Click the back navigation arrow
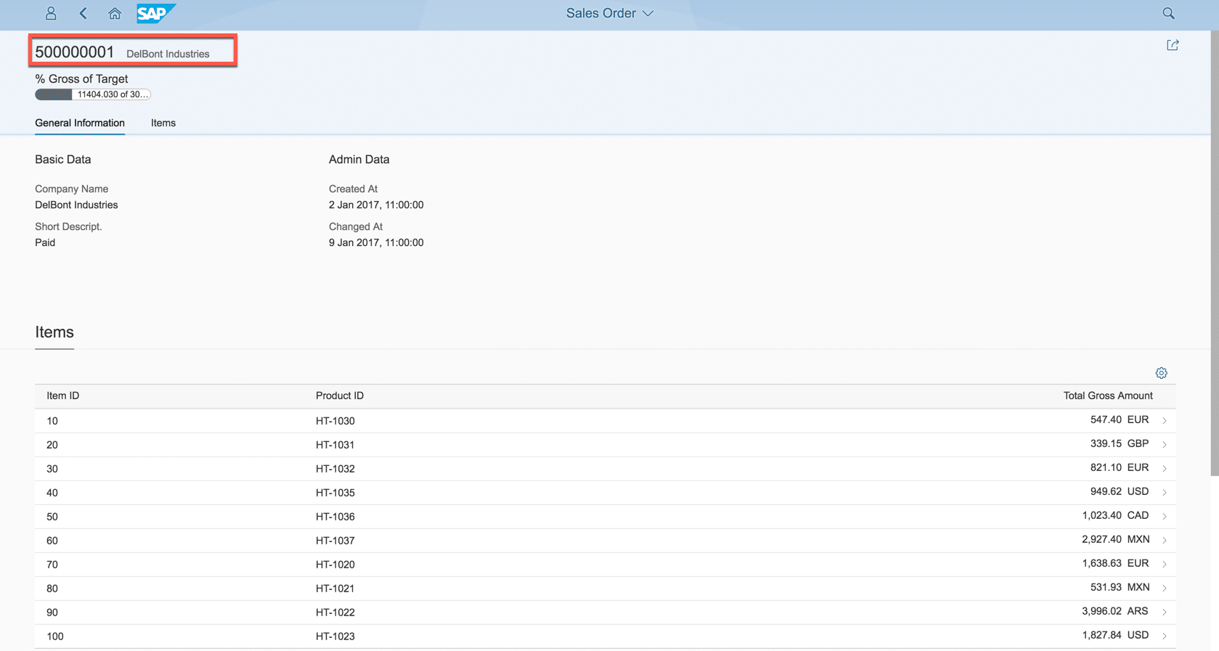 point(83,13)
